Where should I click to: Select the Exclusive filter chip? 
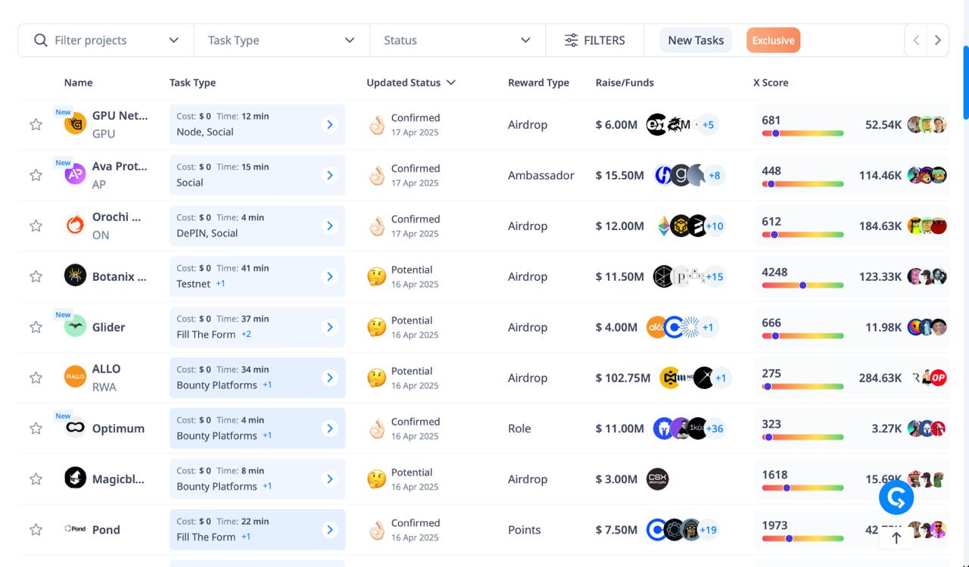click(773, 40)
